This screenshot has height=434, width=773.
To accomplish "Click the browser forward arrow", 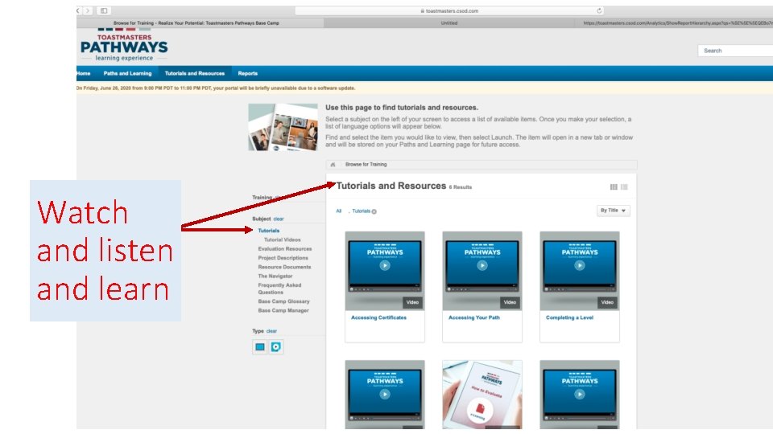I will 88,10.
